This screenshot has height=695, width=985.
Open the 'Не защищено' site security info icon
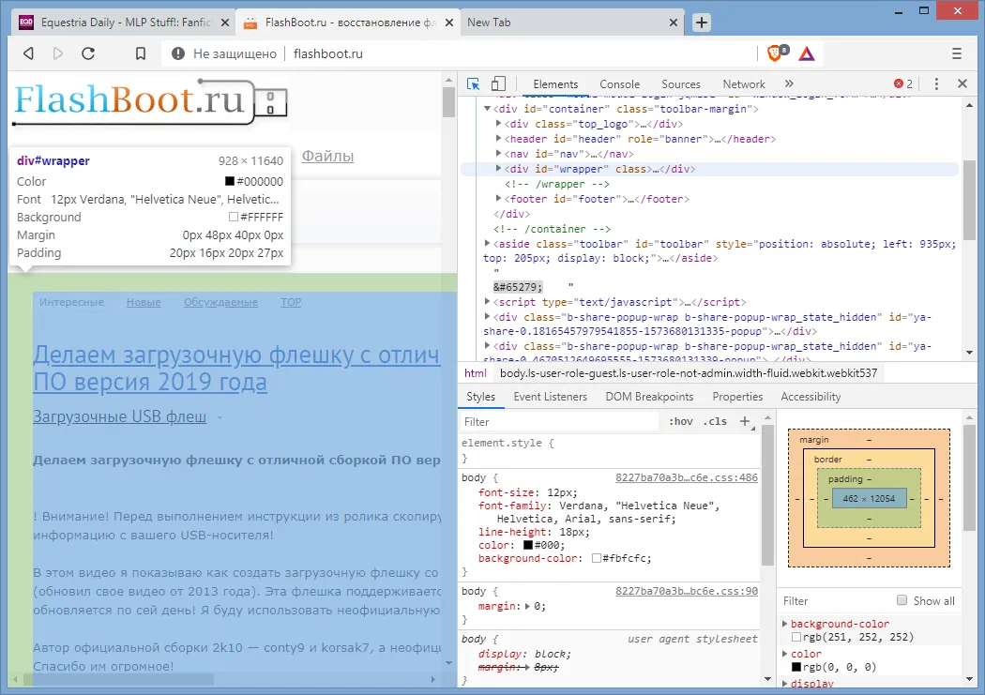(178, 53)
